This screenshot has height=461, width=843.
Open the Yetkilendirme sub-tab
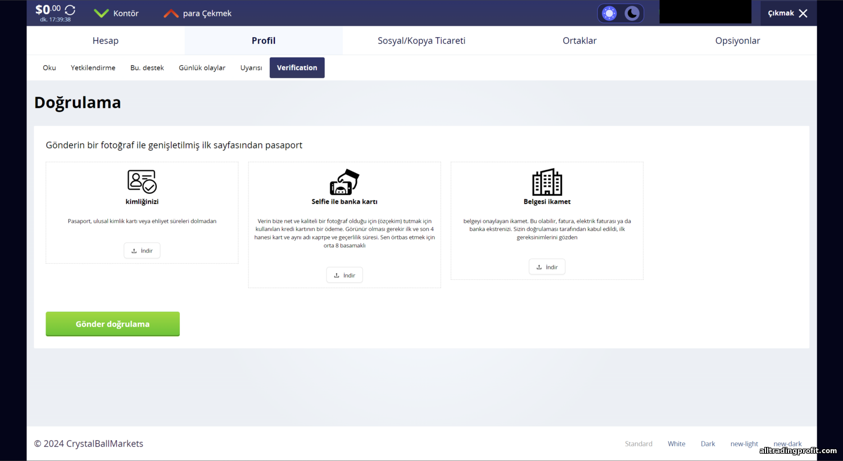[x=93, y=67]
